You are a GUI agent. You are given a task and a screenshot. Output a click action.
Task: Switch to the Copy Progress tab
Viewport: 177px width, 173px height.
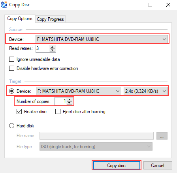pyautogui.click(x=50, y=19)
